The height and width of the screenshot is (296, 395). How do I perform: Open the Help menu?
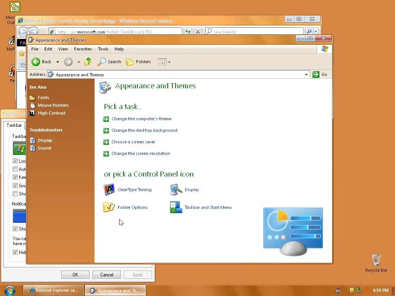(119, 49)
